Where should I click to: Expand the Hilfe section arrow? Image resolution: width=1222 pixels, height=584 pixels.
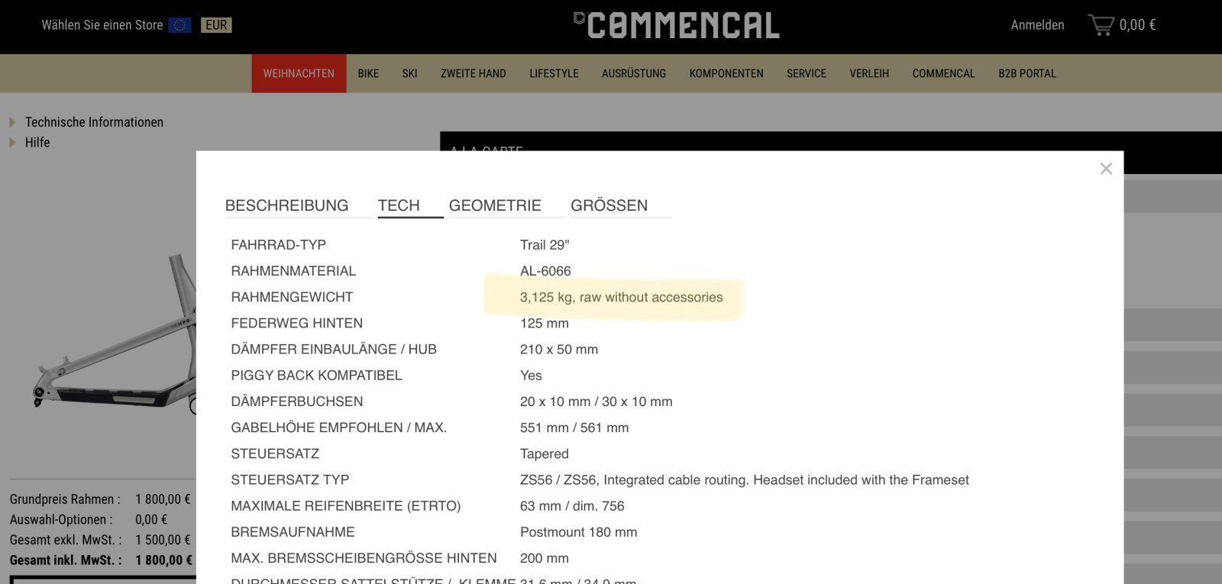[x=12, y=143]
